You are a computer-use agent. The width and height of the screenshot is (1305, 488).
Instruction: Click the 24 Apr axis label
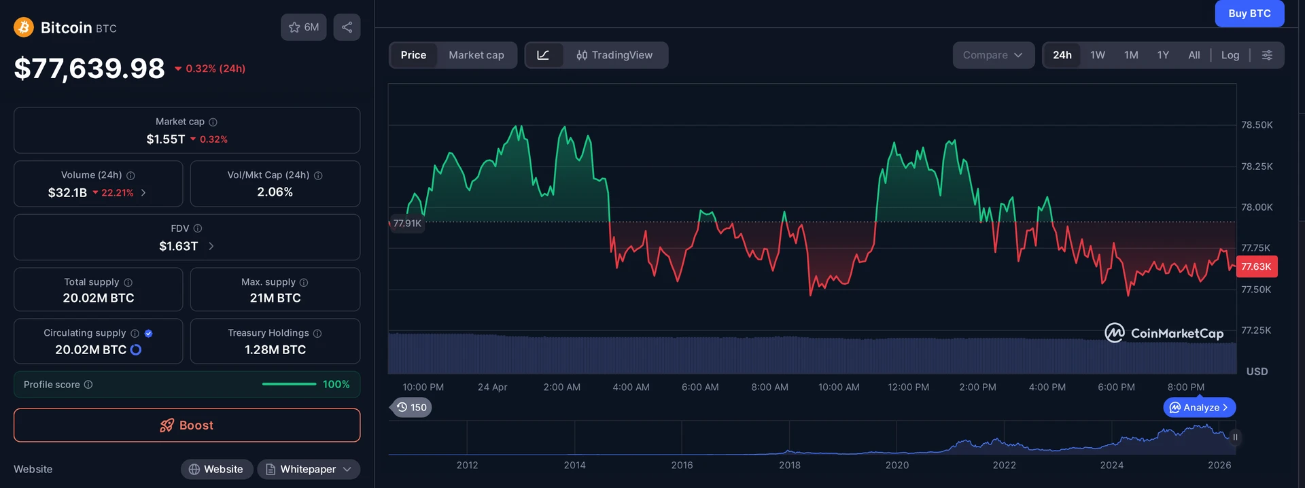tap(493, 387)
